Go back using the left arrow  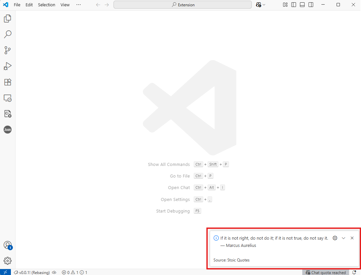point(98,5)
